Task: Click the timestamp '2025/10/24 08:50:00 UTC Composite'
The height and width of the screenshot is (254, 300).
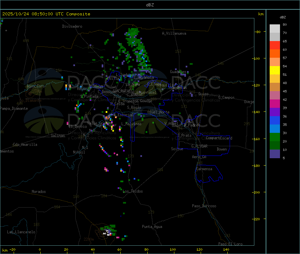Action: (x=46, y=14)
